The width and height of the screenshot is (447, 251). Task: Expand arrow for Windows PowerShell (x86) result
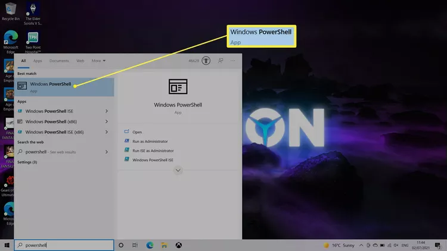coord(107,121)
